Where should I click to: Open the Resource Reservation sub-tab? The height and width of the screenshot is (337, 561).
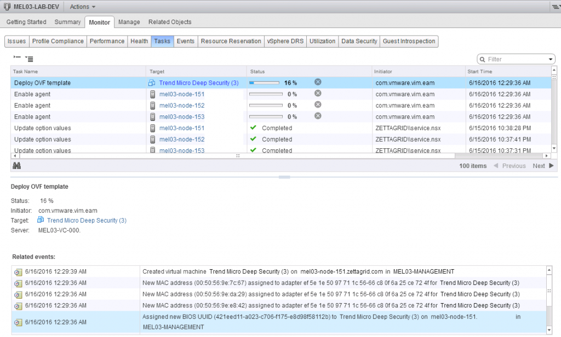(x=231, y=41)
